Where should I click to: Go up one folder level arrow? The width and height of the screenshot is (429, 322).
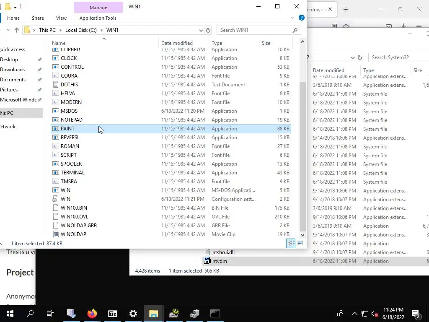pyautogui.click(x=17, y=30)
